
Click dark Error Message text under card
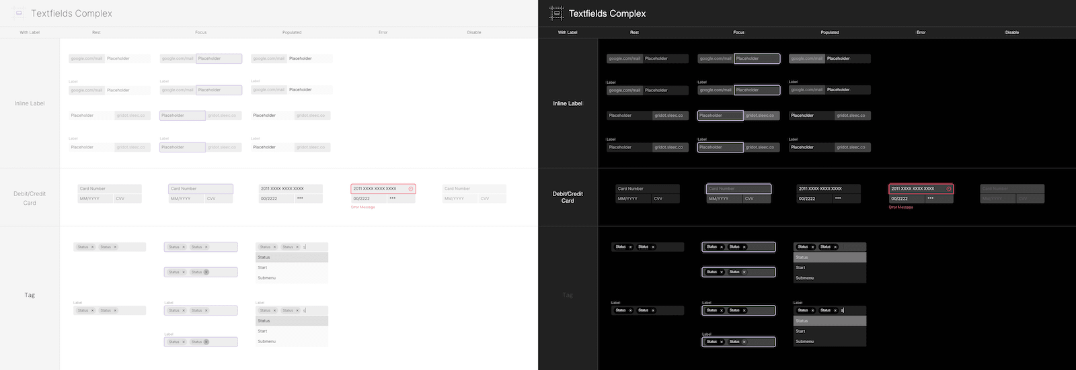click(x=901, y=207)
